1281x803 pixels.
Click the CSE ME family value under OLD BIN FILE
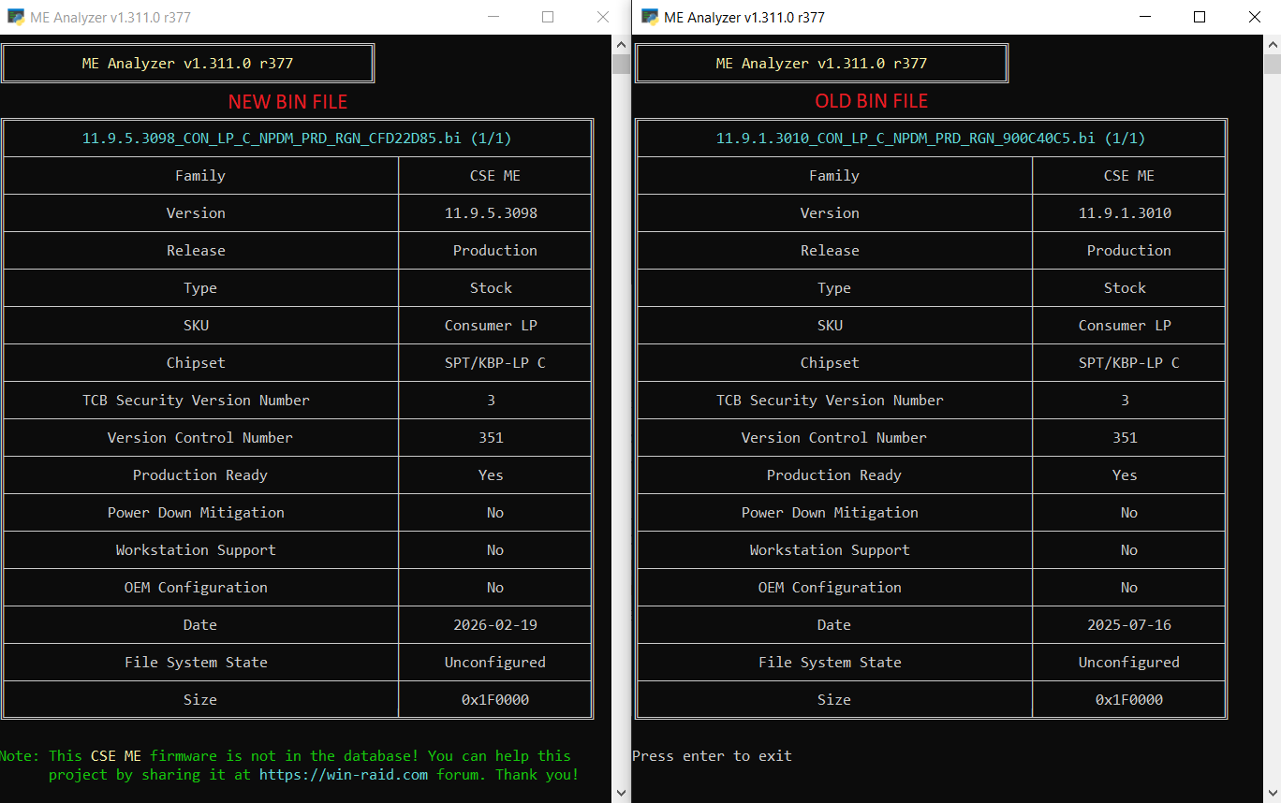(x=1128, y=176)
